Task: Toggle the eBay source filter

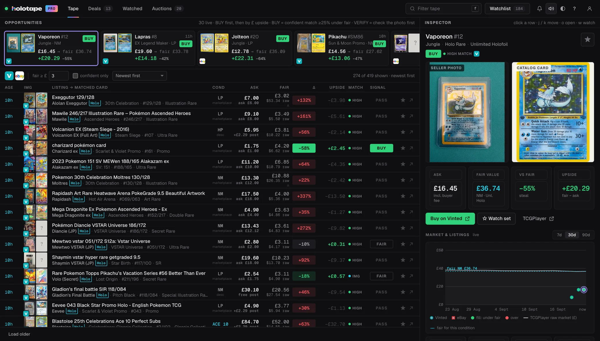Action: coord(20,76)
